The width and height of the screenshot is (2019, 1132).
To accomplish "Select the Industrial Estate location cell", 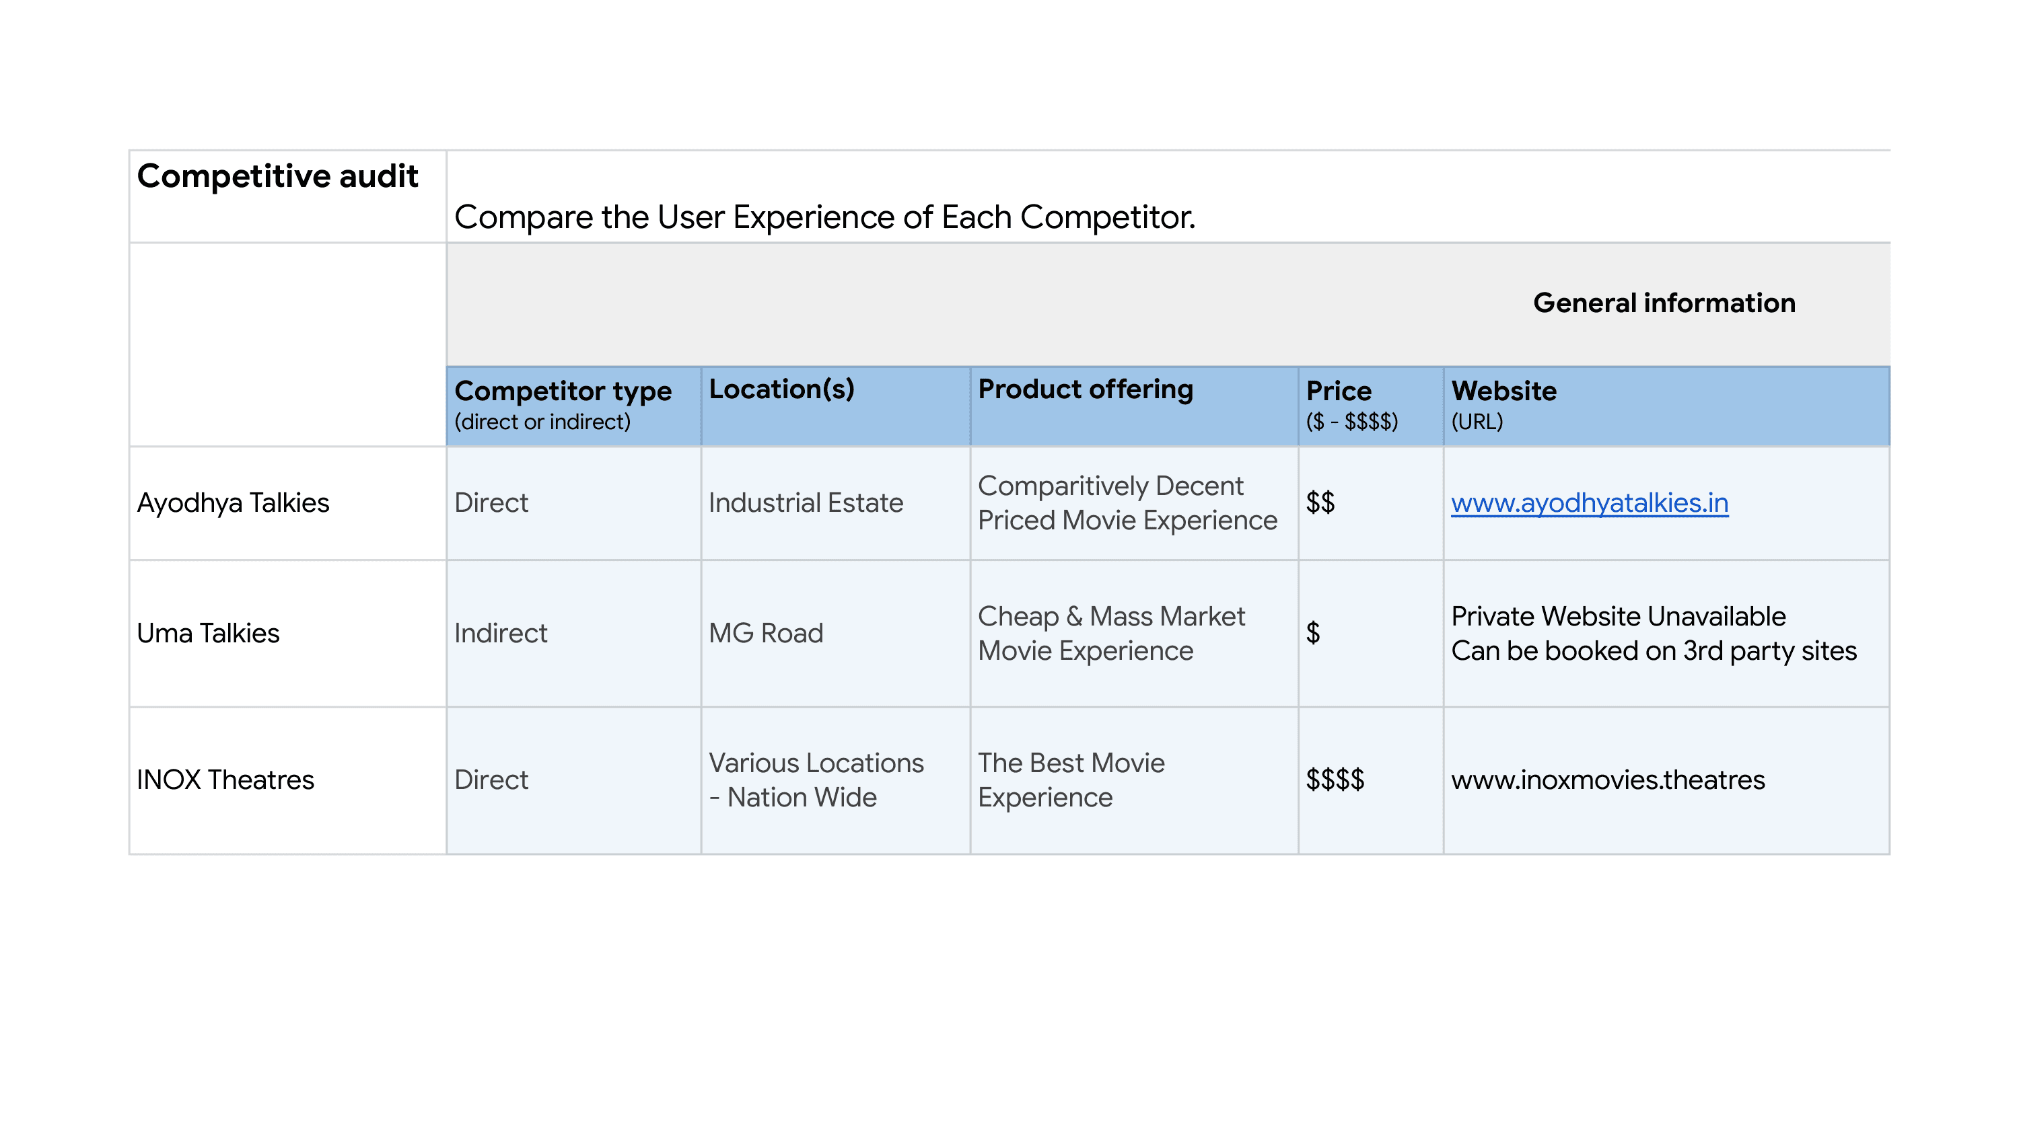I will click(x=806, y=503).
